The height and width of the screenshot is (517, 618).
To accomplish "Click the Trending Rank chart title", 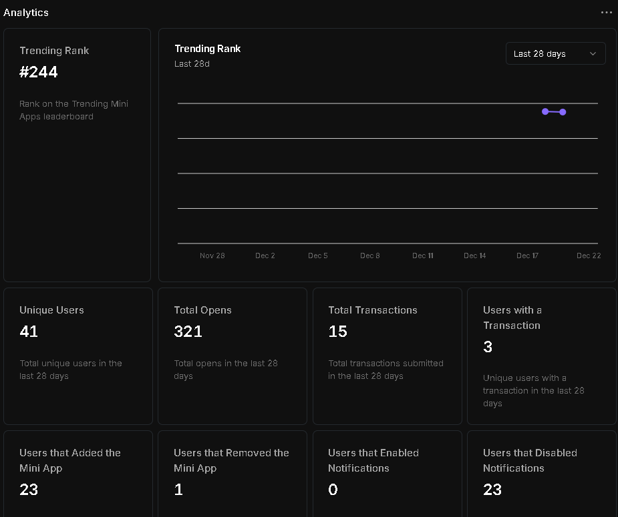I will click(207, 48).
